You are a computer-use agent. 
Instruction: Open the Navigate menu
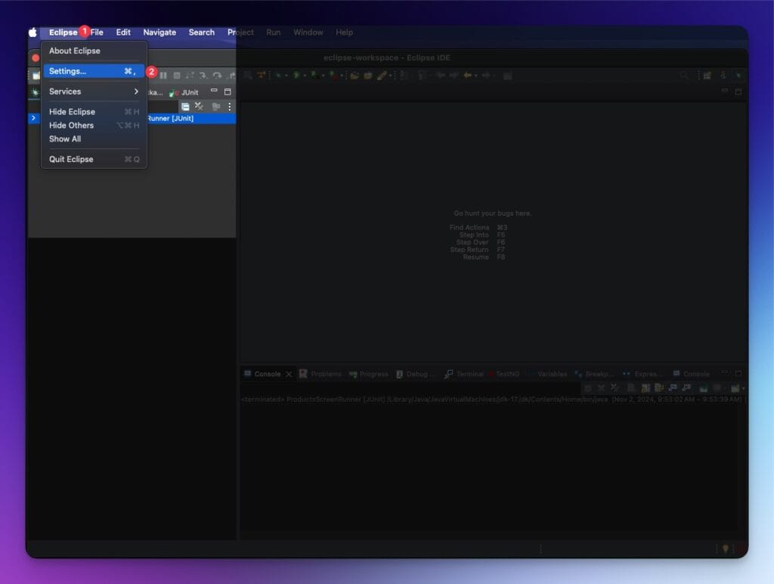[x=159, y=32]
